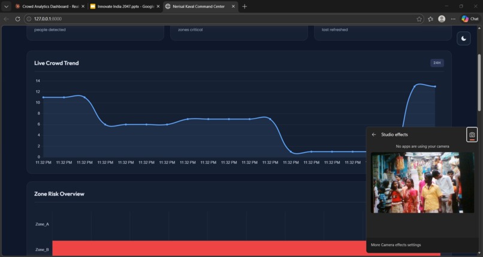Click the Live Crowd Trend heading
This screenshot has width=483, height=257.
pyautogui.click(x=56, y=63)
